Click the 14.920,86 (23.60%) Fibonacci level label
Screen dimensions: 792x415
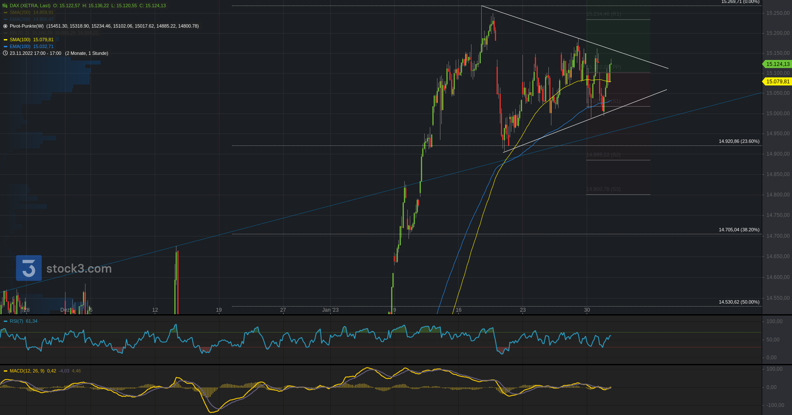[x=739, y=141]
